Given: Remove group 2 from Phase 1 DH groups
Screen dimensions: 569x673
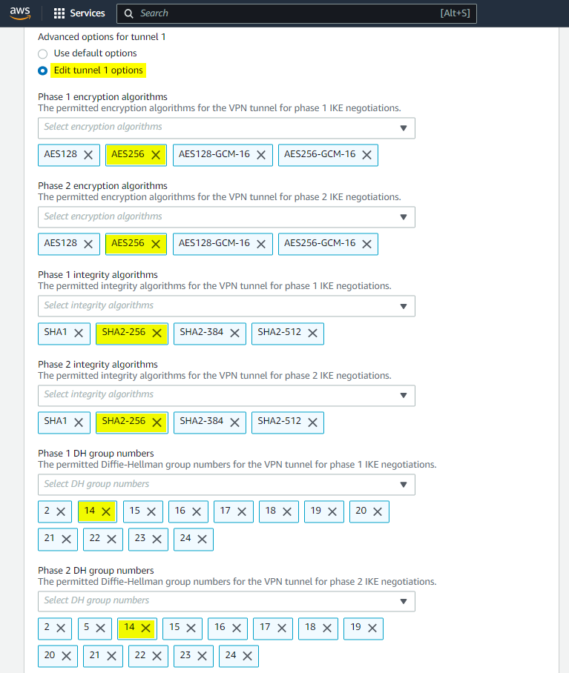Looking at the screenshot, I should click(61, 511).
